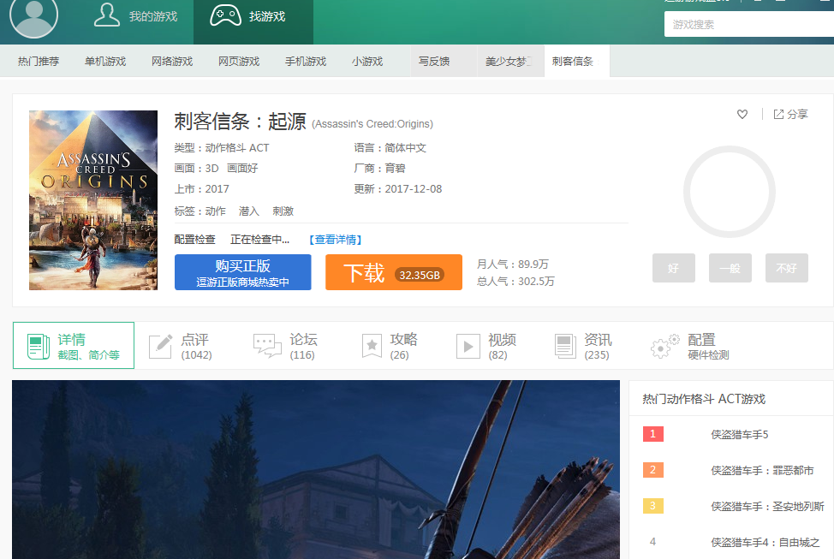The height and width of the screenshot is (559, 834).
Task: Open 侠盗猎车手4：自由城之 ranking entry
Action: (x=765, y=543)
